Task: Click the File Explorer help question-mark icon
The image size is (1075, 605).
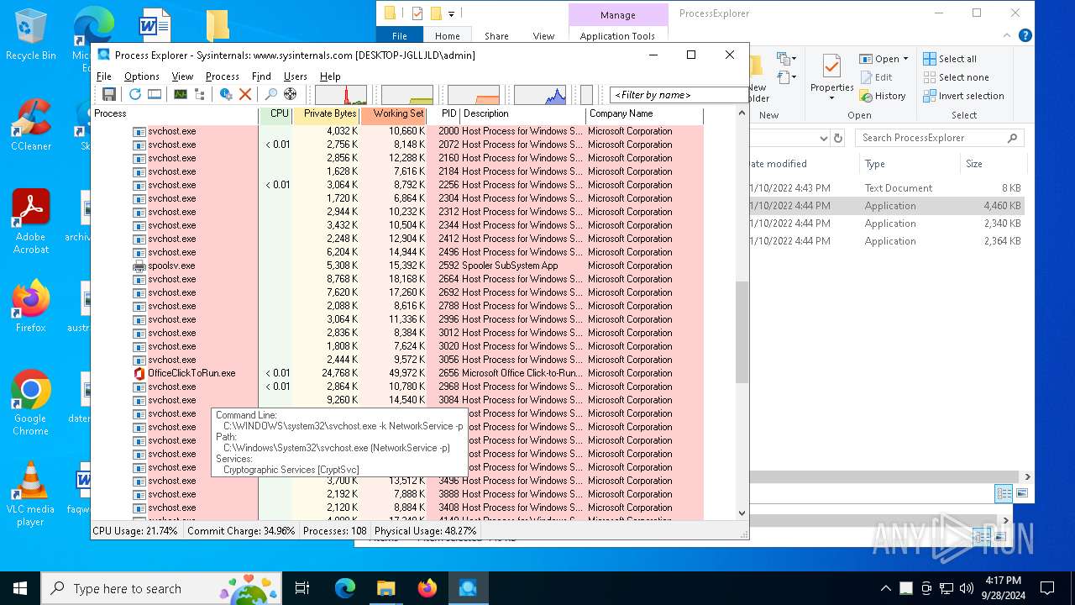Action: click(x=1025, y=36)
